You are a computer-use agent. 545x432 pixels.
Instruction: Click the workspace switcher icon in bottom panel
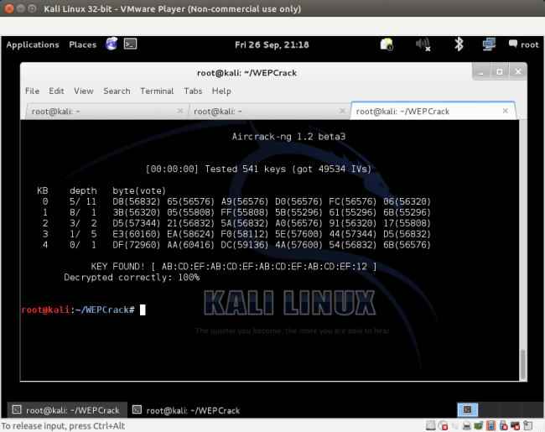coord(468,410)
